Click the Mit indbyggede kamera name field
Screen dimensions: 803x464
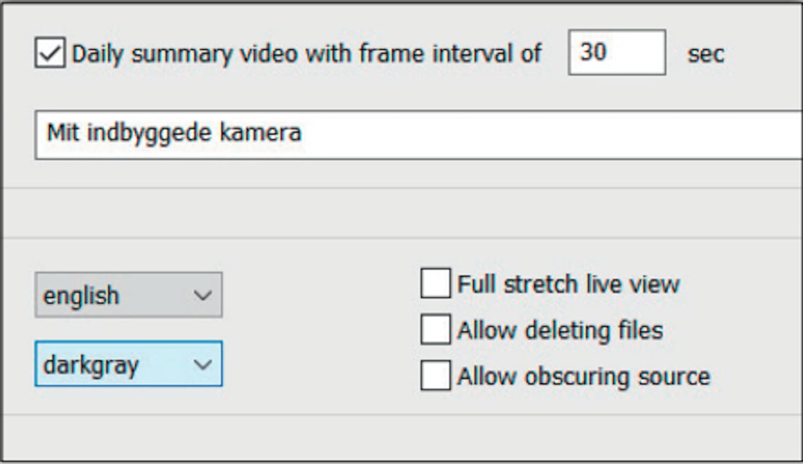418,134
